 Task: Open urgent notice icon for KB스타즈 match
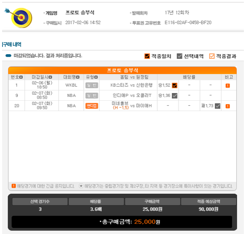click(x=228, y=85)
